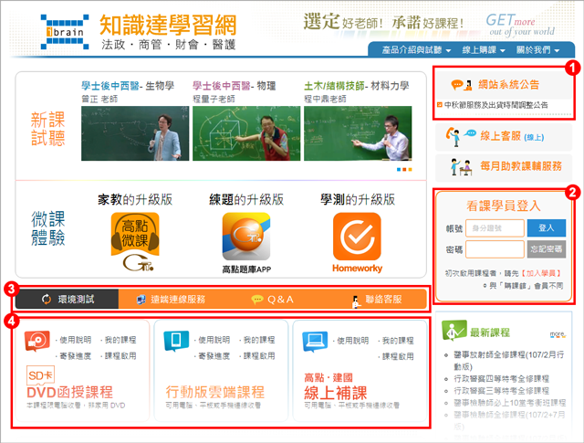
Task: Play the 材料力學 程中鼎老師 preview thumbnail
Action: pyautogui.click(x=358, y=133)
